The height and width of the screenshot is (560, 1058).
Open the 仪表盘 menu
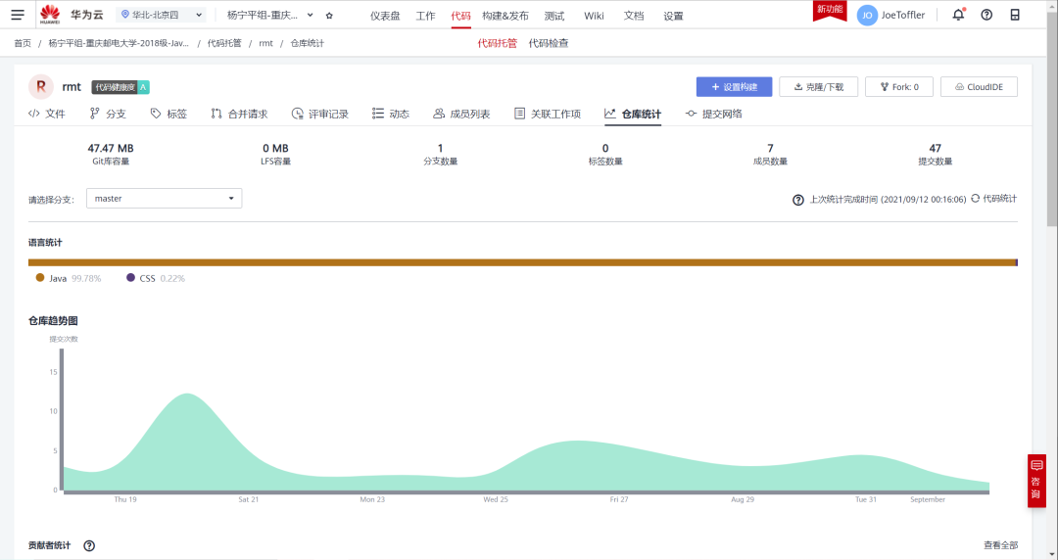coord(385,16)
